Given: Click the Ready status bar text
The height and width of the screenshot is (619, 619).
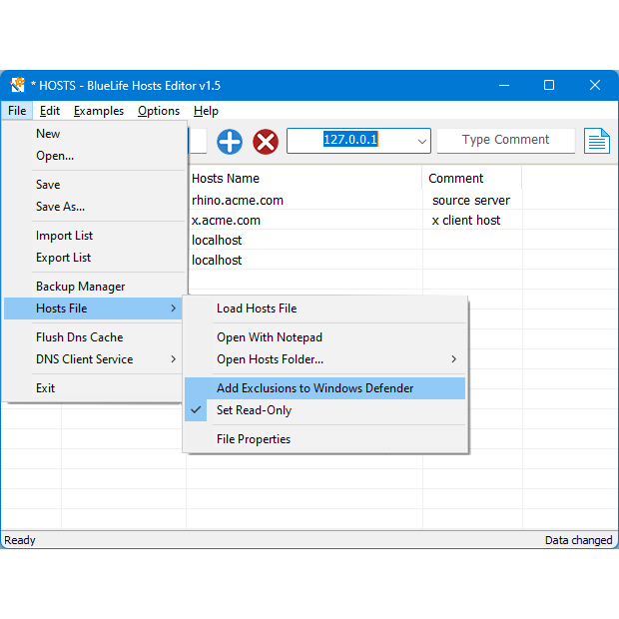Looking at the screenshot, I should click(20, 540).
